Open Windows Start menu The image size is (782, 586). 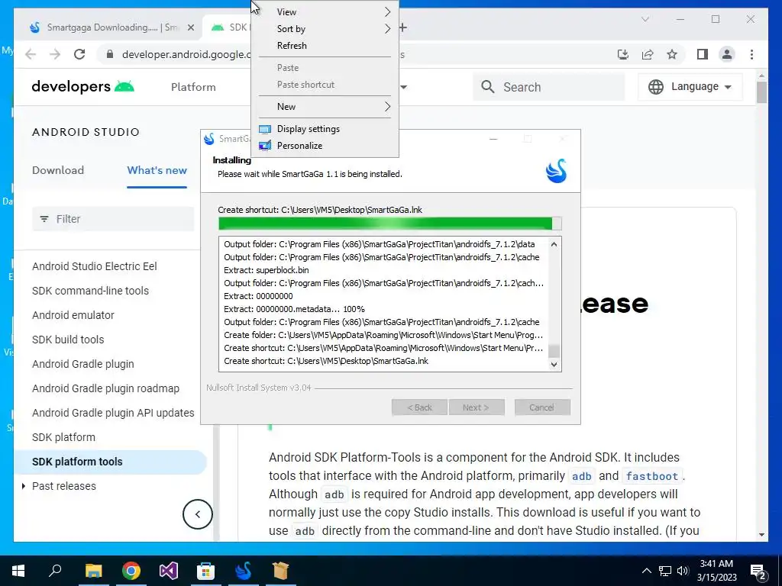18,571
